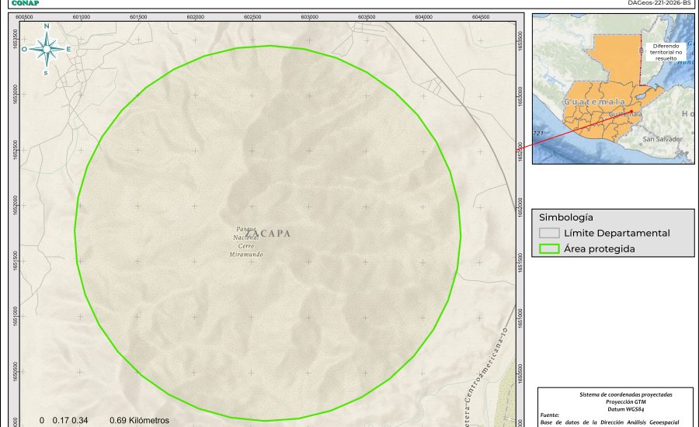Image resolution: width=699 pixels, height=427 pixels.
Task: Click the Kilómetros scale bar text
Action: coord(139,420)
